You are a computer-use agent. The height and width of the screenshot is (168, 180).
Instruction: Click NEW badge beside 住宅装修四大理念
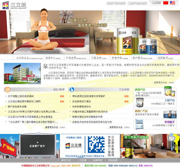coord(126,102)
